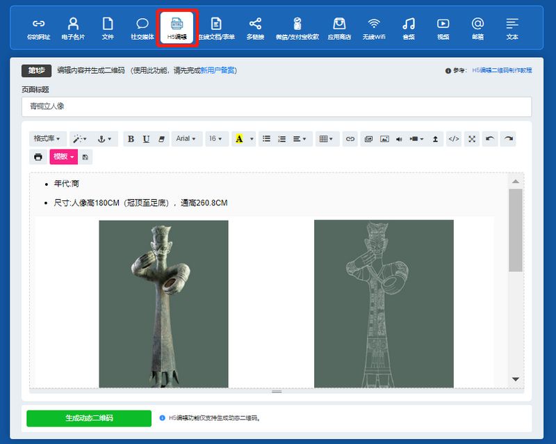The height and width of the screenshot is (444, 556).
Task: Expand the Arial font dropdown
Action: 186,139
